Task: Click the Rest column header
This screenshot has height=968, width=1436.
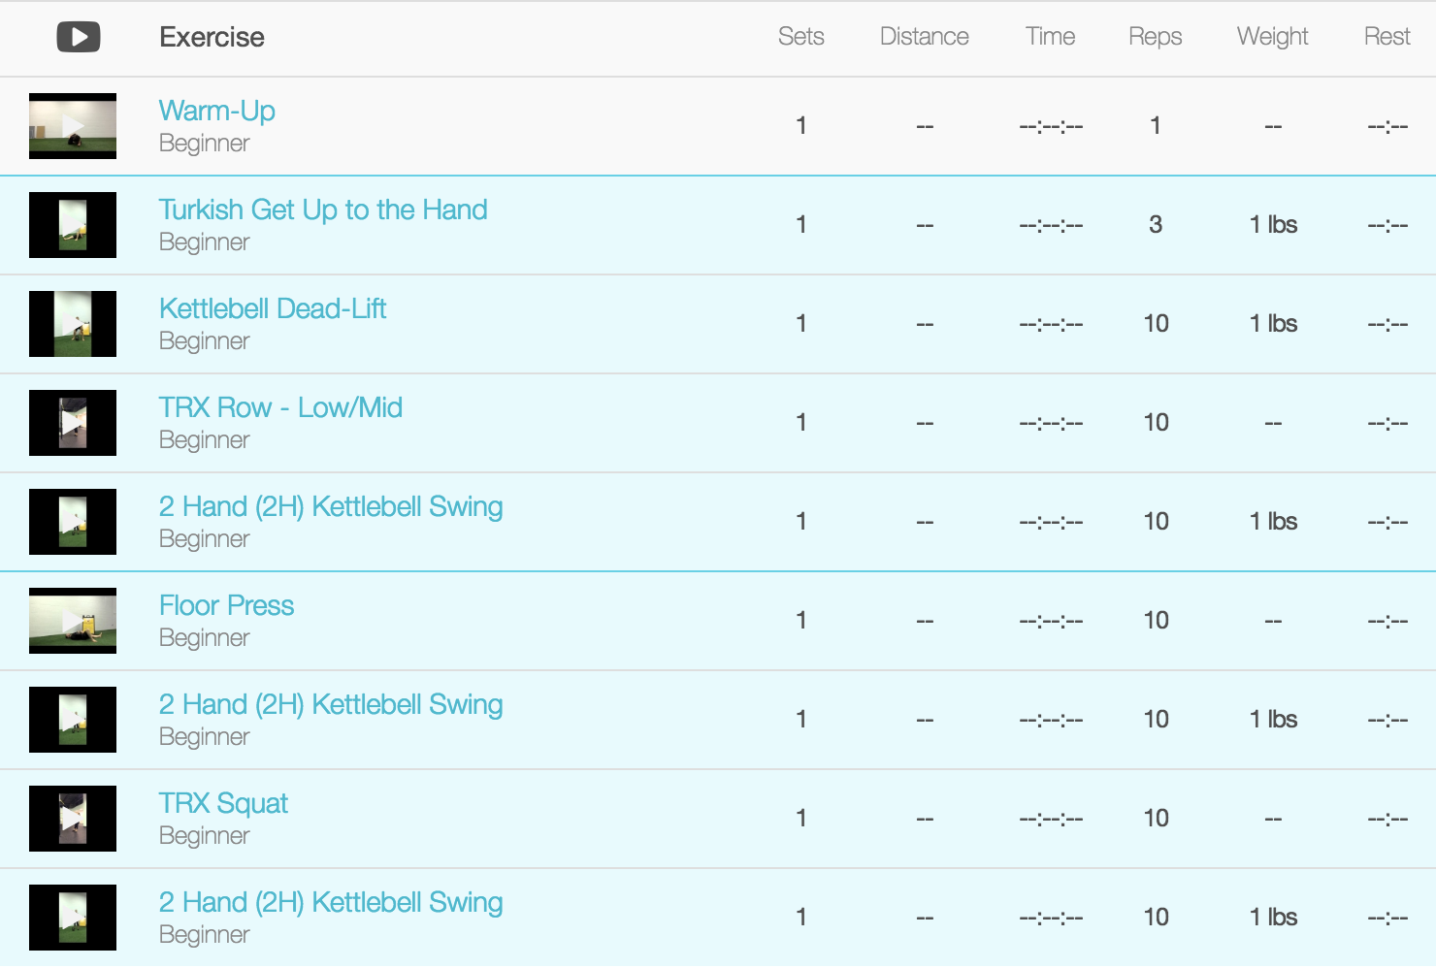Action: point(1387,37)
